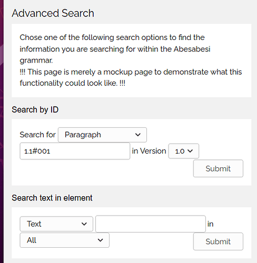Submit the Search text in element form
Viewport: 257px width, 263px height.
pos(218,241)
